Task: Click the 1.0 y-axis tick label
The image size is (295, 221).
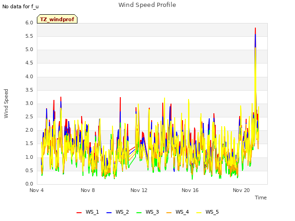Action: coord(29,157)
